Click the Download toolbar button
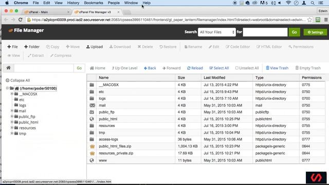The height and width of the screenshot is (185, 329). [120, 47]
